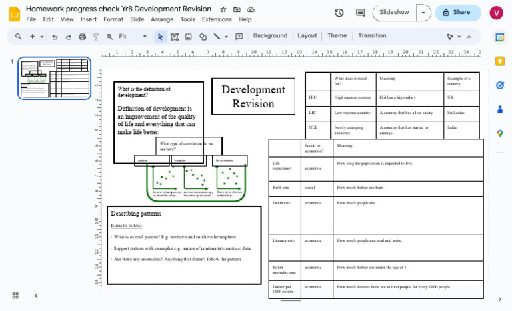Open pointer mode dropdown arrow
This screenshot has height=311, width=512.
459,37
